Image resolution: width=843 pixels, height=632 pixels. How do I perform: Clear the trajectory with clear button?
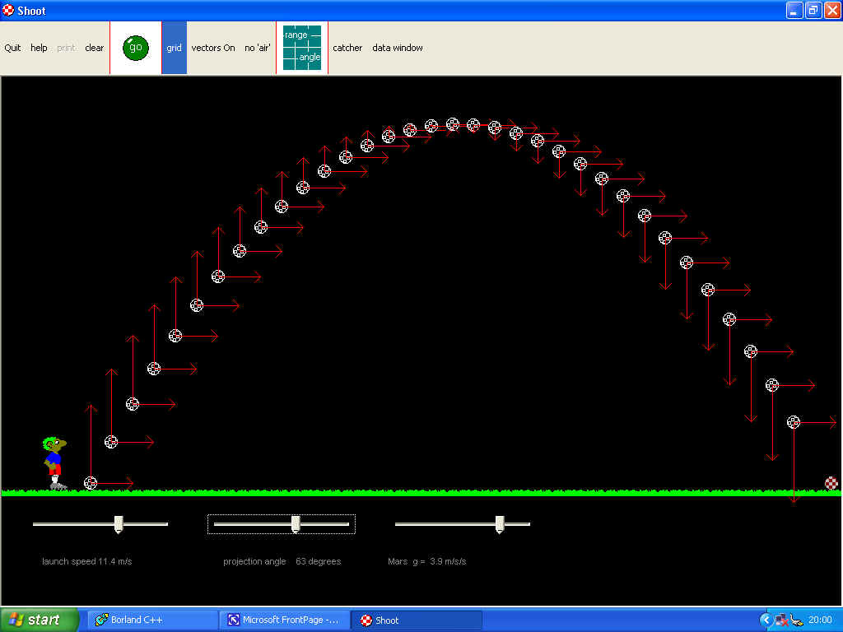point(95,48)
